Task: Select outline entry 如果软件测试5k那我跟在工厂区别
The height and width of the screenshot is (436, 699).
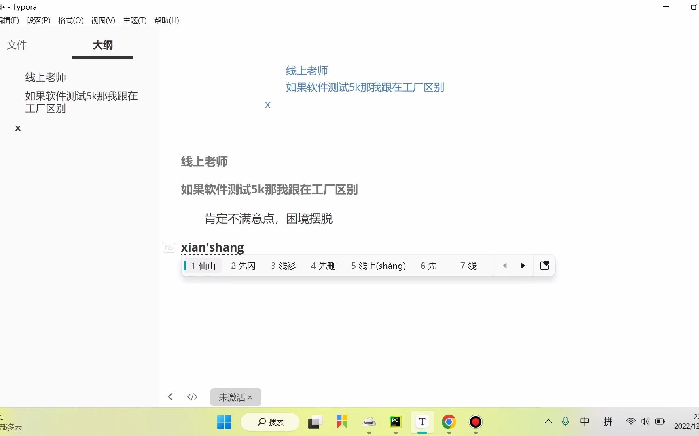Action: point(81,102)
